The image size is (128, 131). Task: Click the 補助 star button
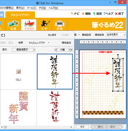[x=86, y=14]
